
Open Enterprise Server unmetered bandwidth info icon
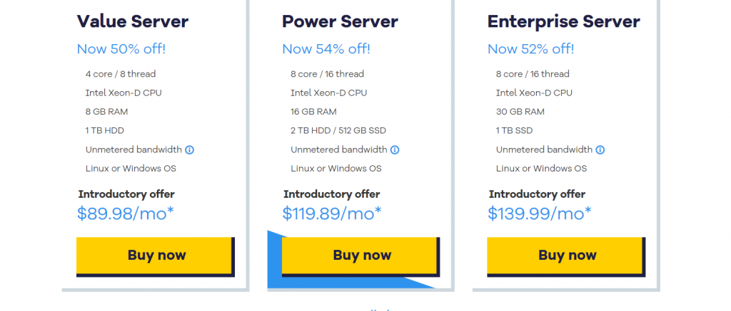[600, 150]
